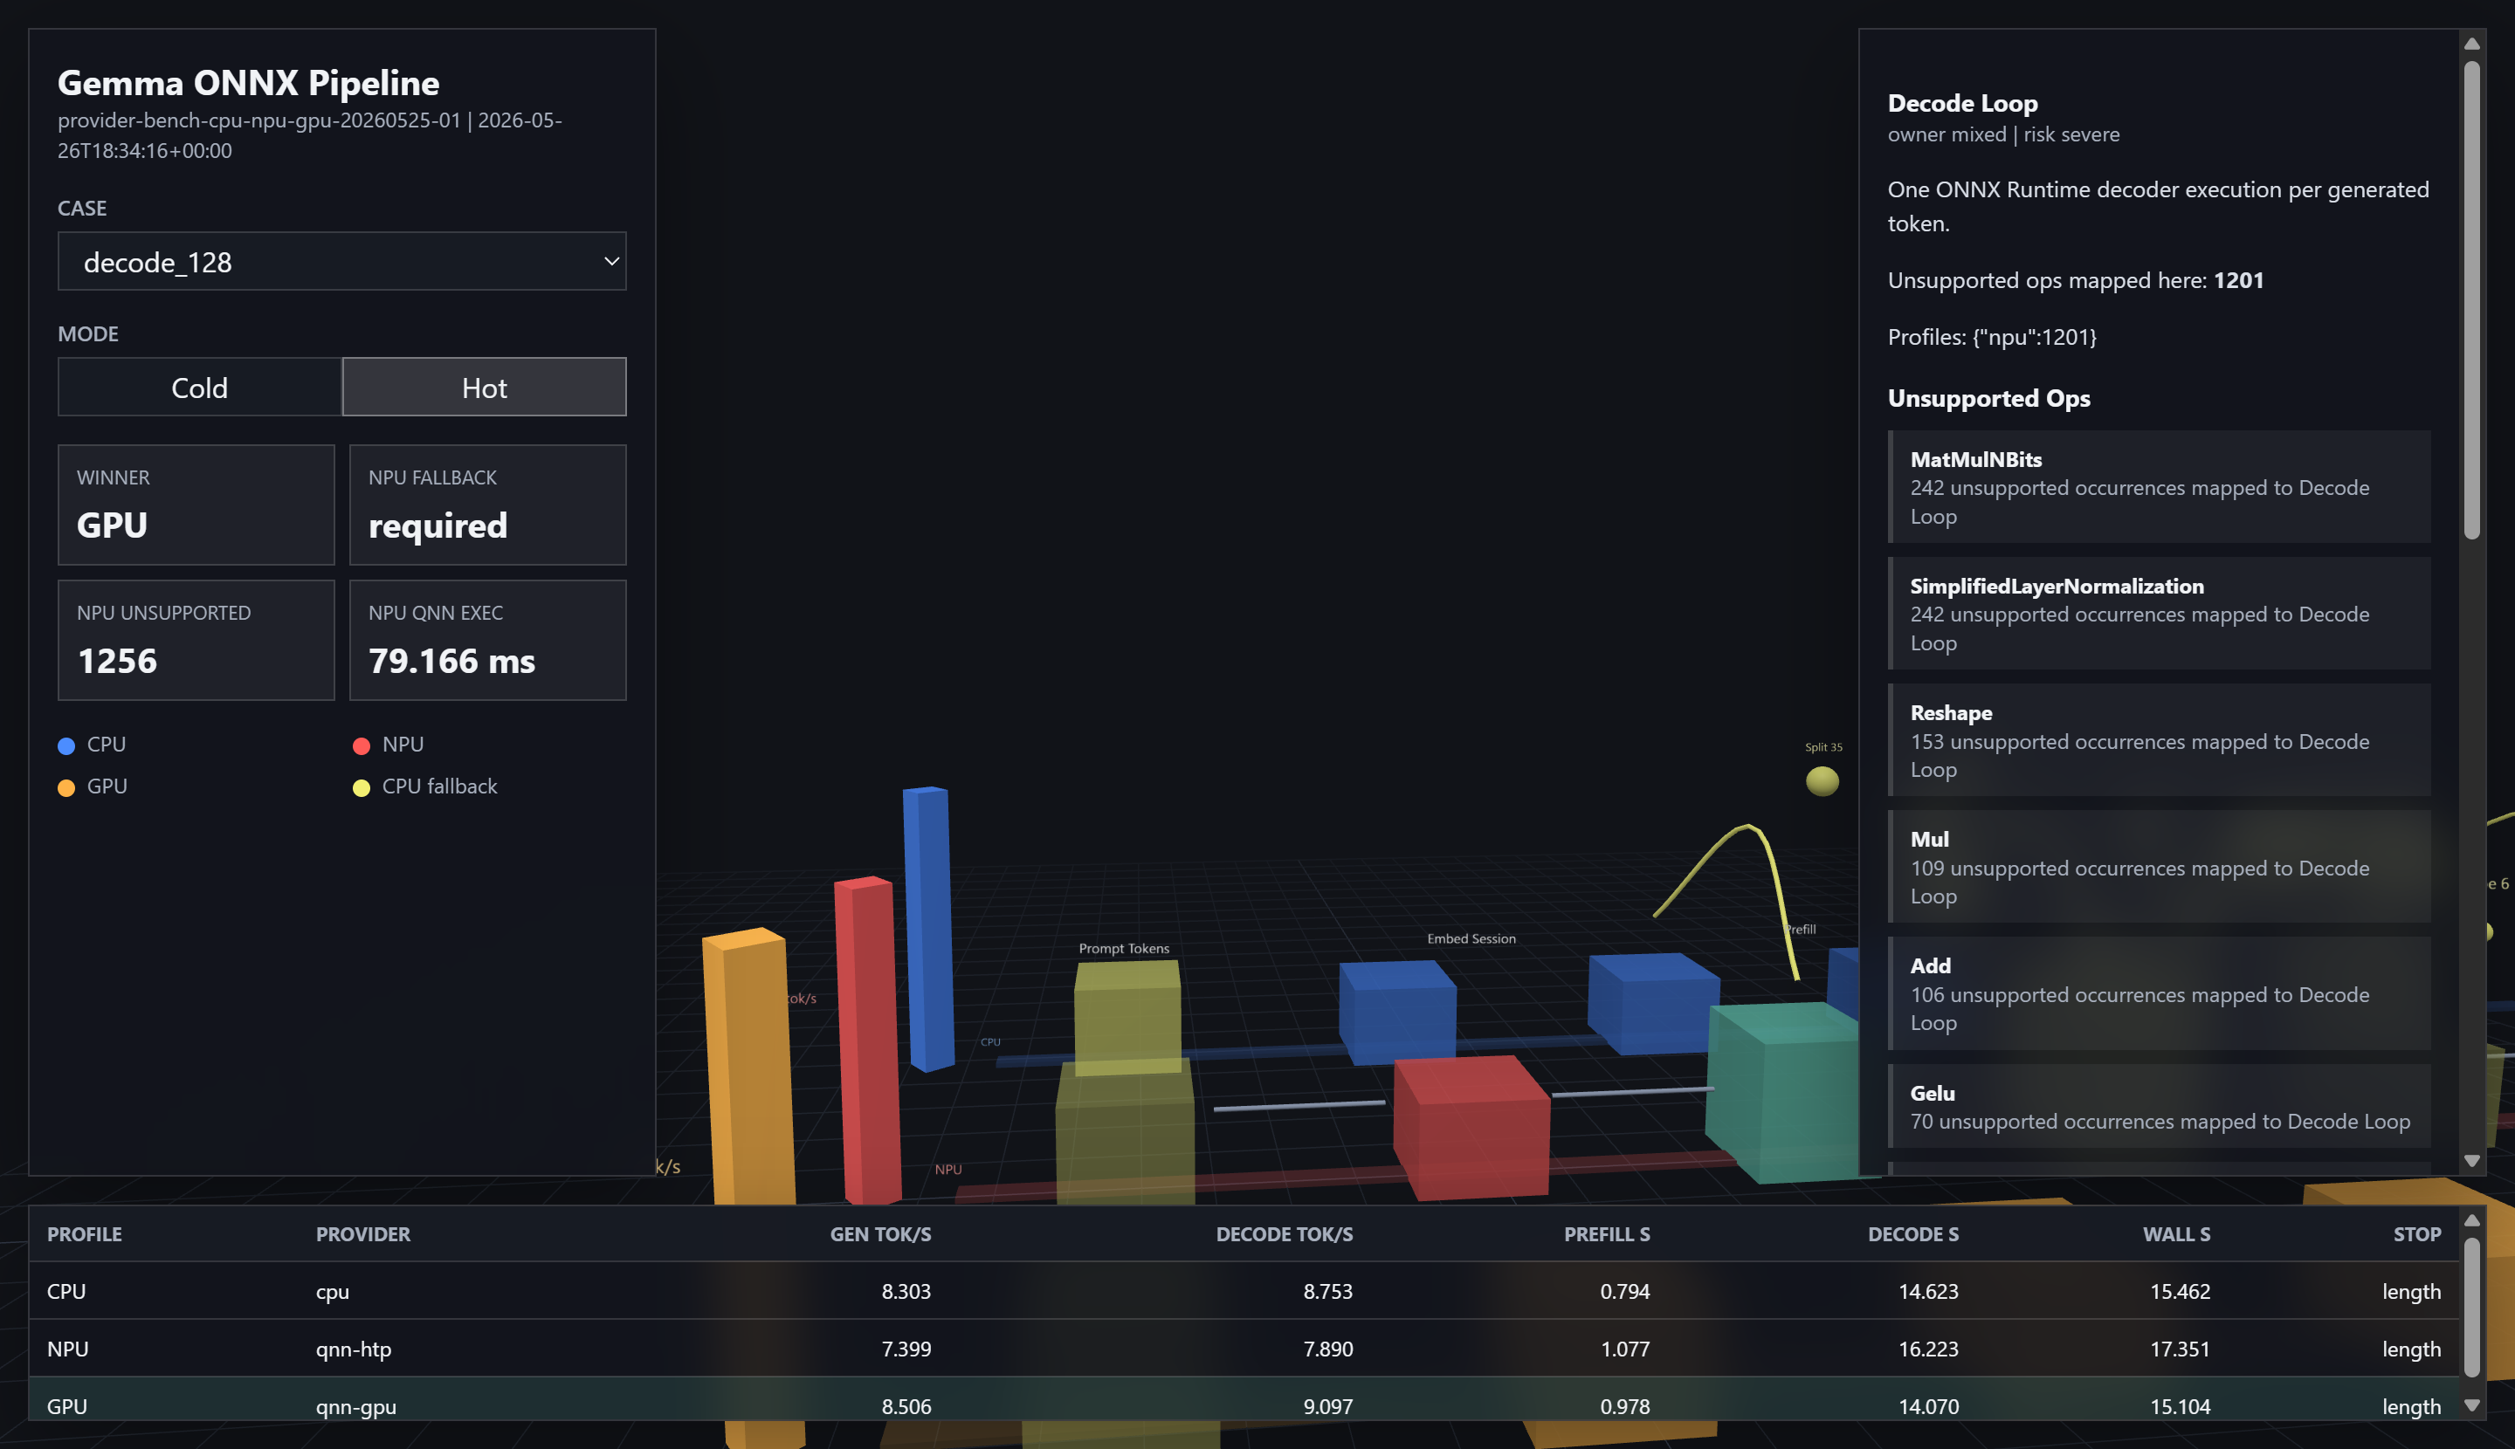Click the Profiles {"npu":1201} line
Viewport: 2515px width, 1449px height.
pyautogui.click(x=1991, y=337)
